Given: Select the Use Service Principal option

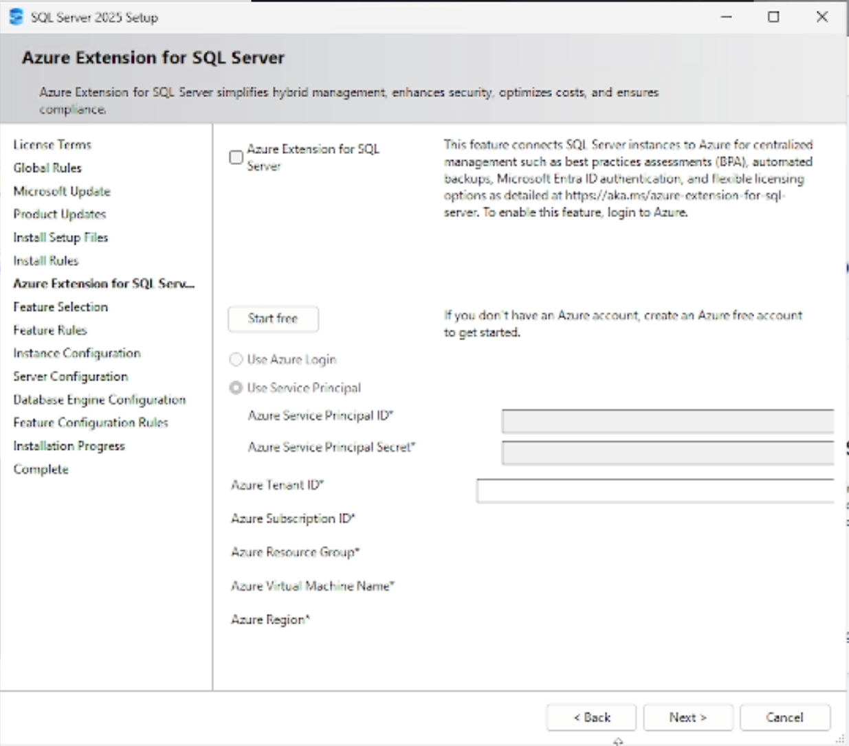Looking at the screenshot, I should 236,387.
